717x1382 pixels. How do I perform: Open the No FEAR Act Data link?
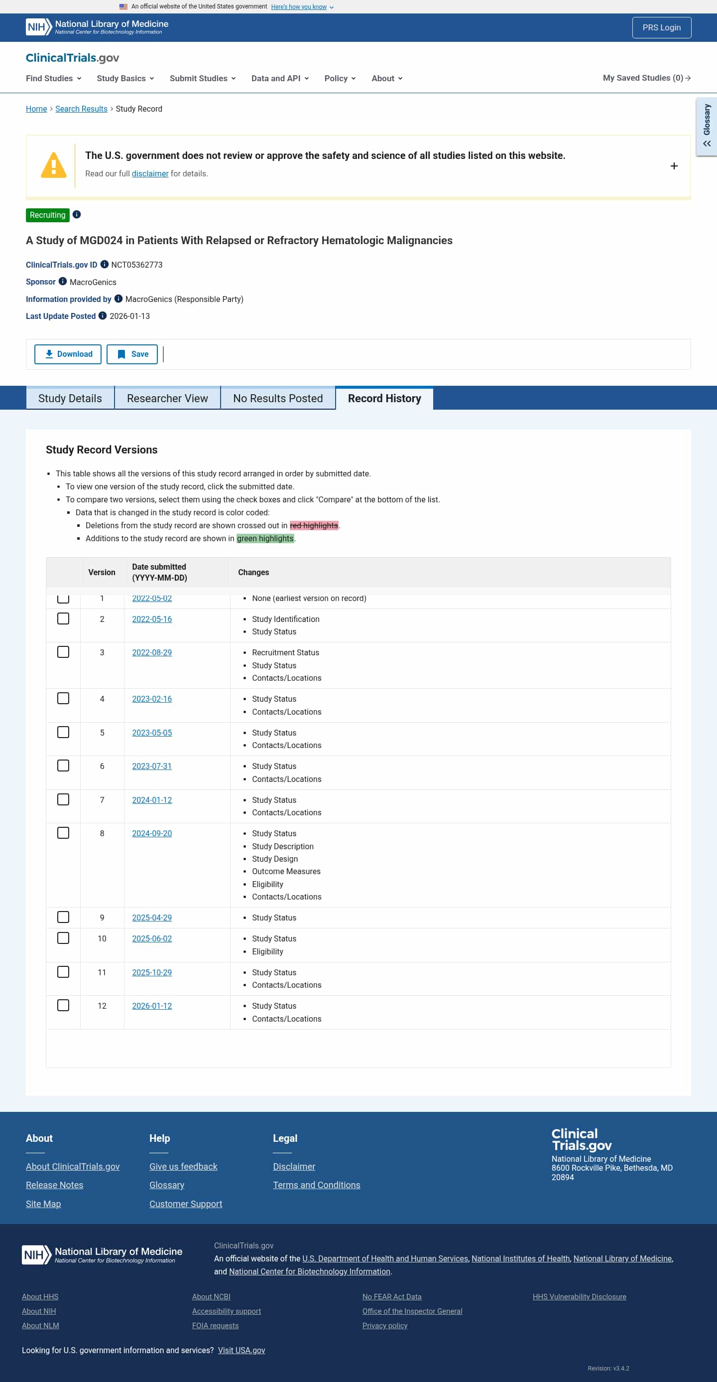392,1297
